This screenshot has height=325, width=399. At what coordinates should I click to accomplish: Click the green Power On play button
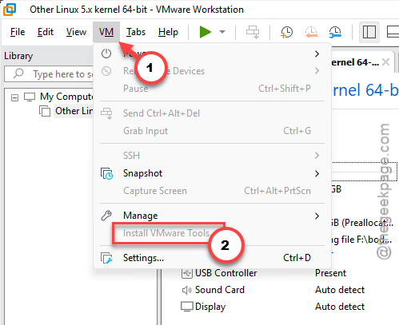click(205, 32)
